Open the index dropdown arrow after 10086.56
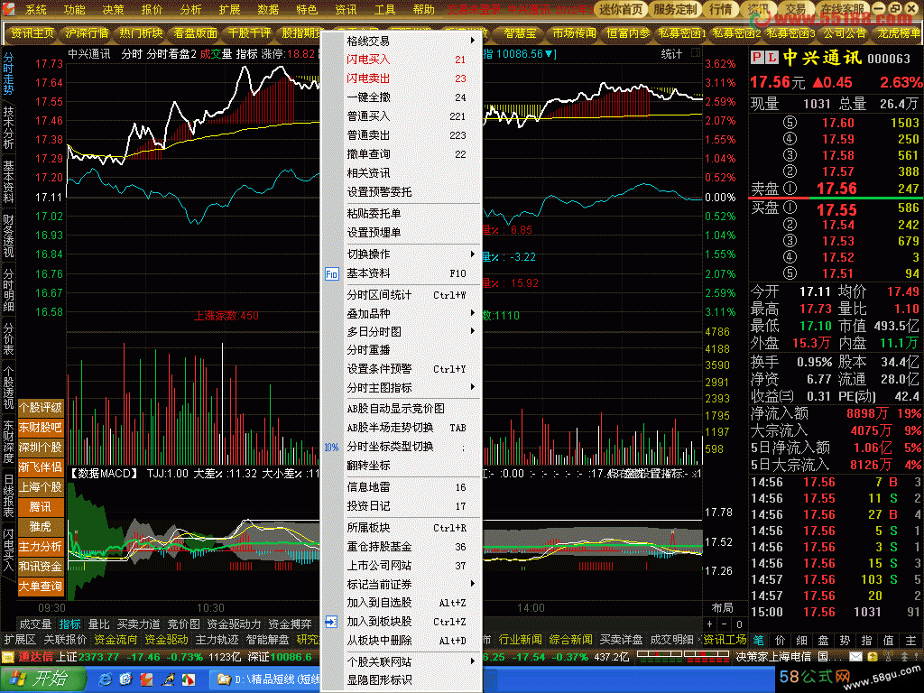 tap(550, 53)
